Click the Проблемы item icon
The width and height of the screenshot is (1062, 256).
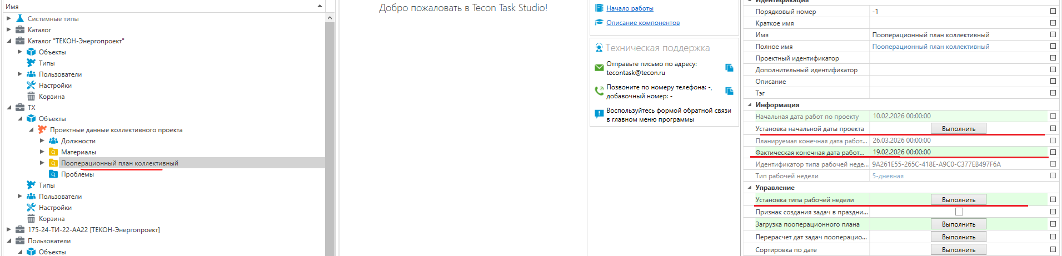[x=53, y=174]
